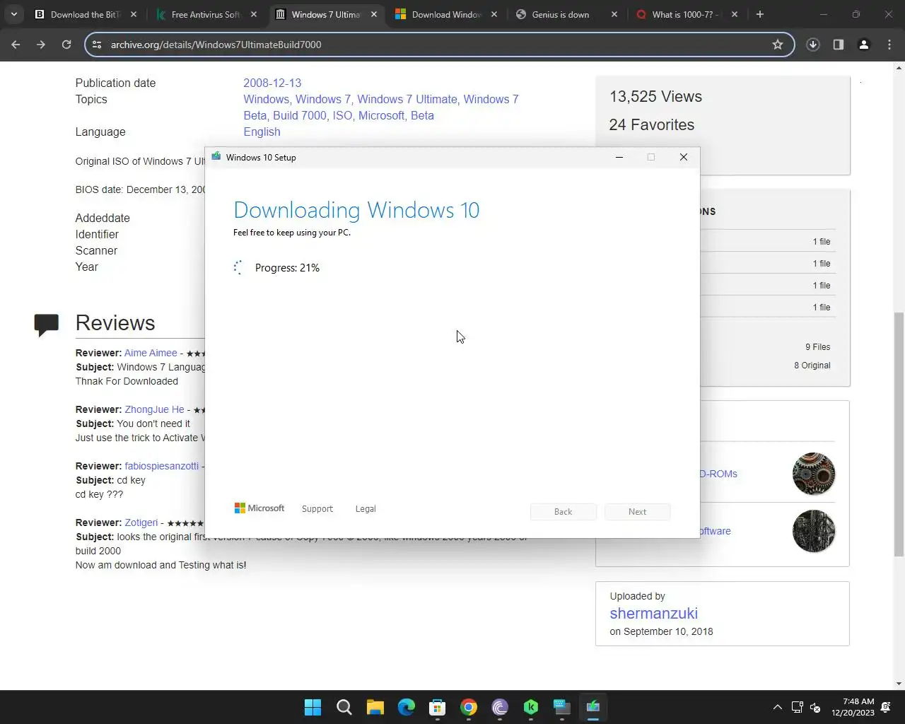Open the Microsoft topic link
Image resolution: width=905 pixels, height=724 pixels.
(x=381, y=115)
